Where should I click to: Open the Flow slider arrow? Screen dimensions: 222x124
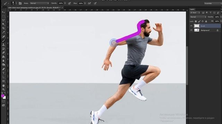85,3
